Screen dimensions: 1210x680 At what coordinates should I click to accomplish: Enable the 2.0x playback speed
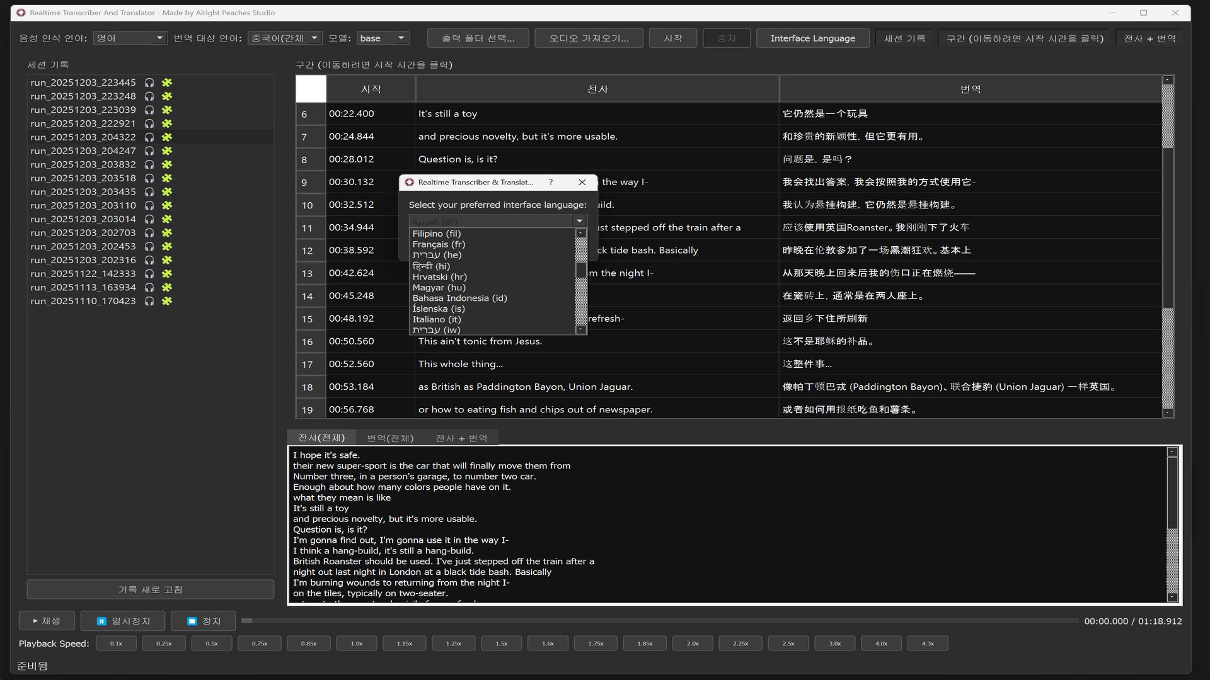point(693,643)
